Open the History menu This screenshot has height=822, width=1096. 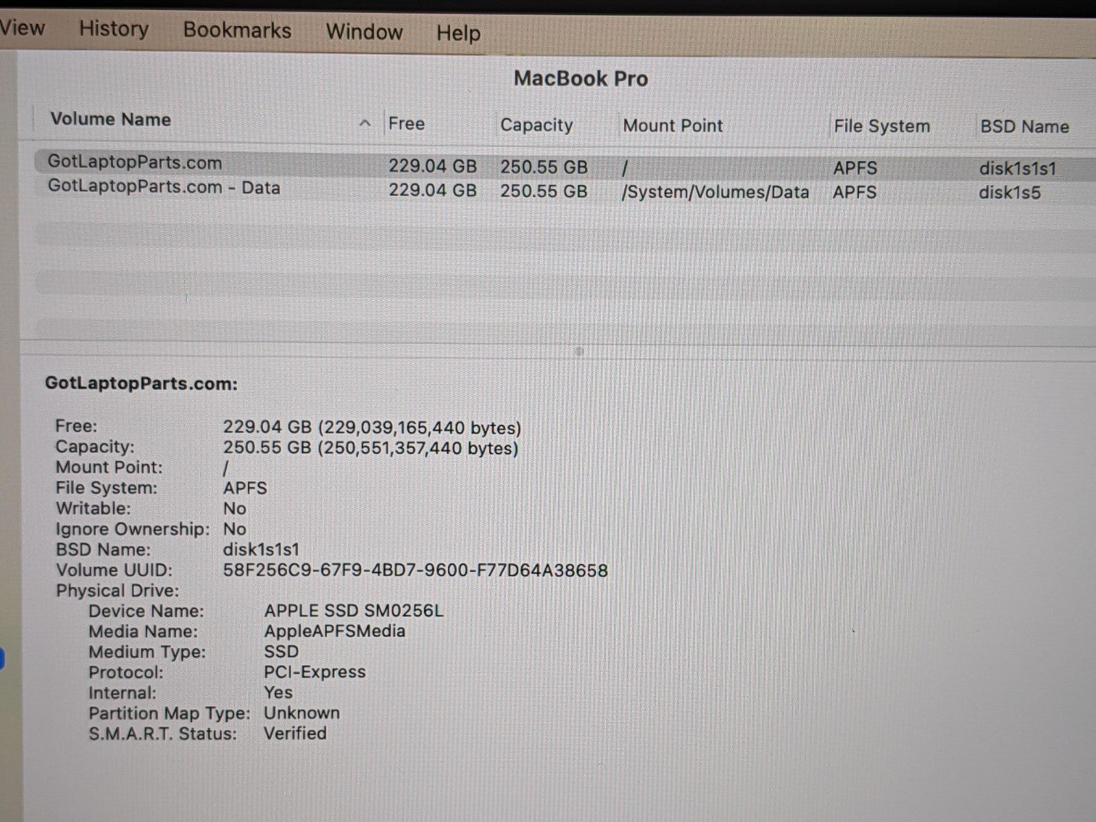[114, 29]
